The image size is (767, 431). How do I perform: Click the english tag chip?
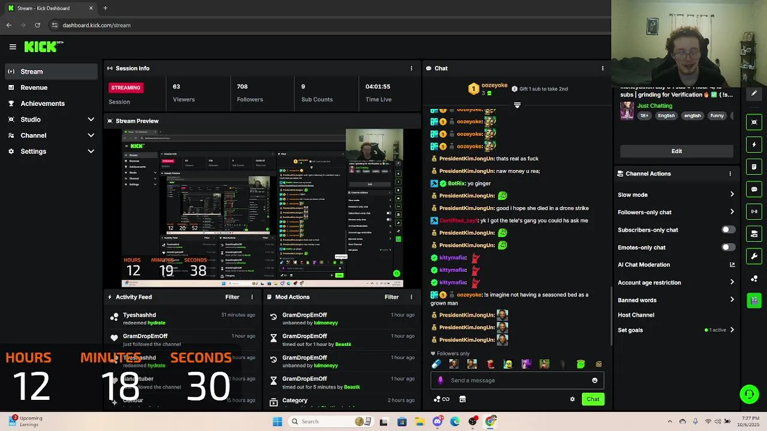[x=692, y=116]
